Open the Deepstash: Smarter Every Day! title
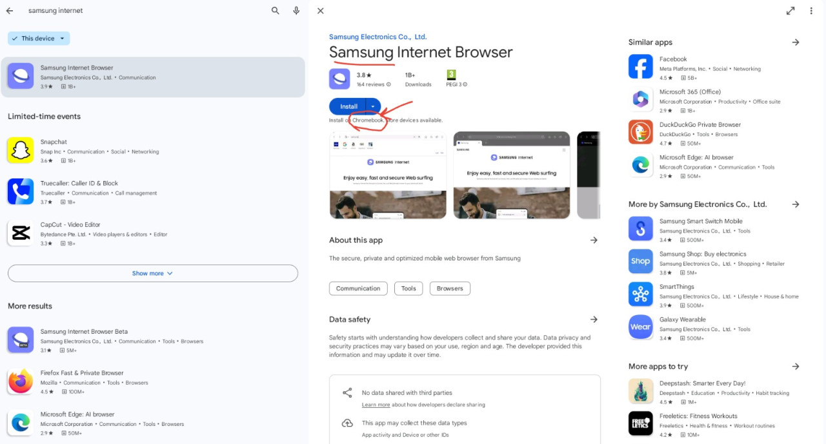 702,383
